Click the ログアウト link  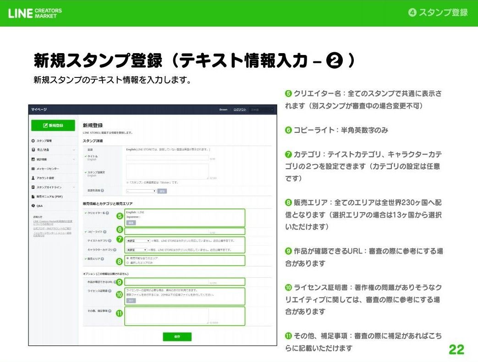click(x=240, y=110)
